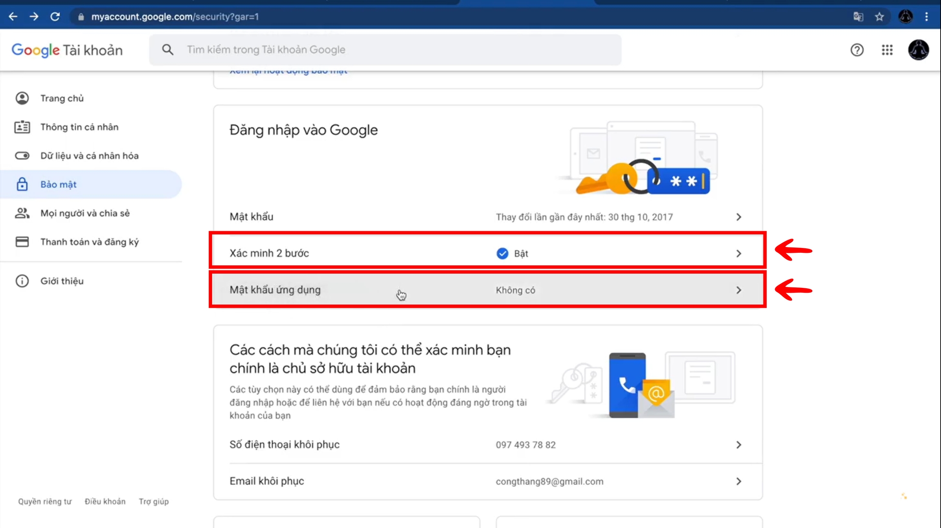
Task: Expand the Mật khẩu ứng dụng chevron
Action: [x=738, y=290]
